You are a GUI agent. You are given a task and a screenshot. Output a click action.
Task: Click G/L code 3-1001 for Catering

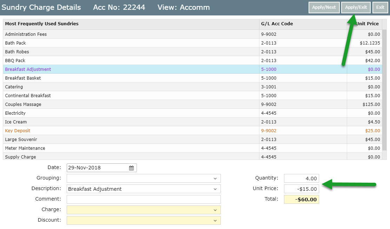coord(269,87)
